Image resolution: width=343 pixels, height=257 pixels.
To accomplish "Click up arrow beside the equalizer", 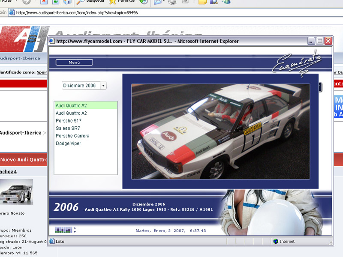I will click(75, 228).
